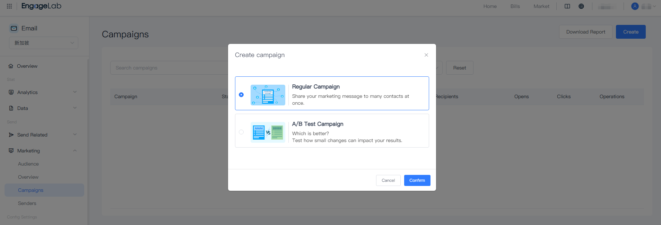Click the Email envelope icon in sidebar
This screenshot has width=661, height=225.
coord(14,28)
